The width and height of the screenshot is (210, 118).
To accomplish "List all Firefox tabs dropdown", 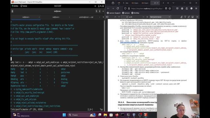I will click(173, 3).
